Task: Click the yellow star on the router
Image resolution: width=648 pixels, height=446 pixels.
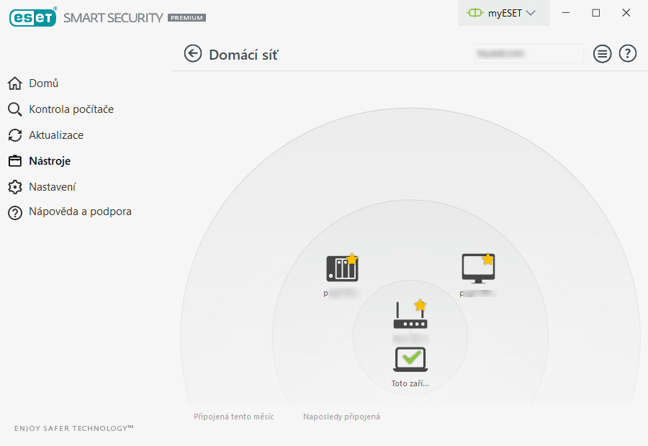Action: pos(420,305)
